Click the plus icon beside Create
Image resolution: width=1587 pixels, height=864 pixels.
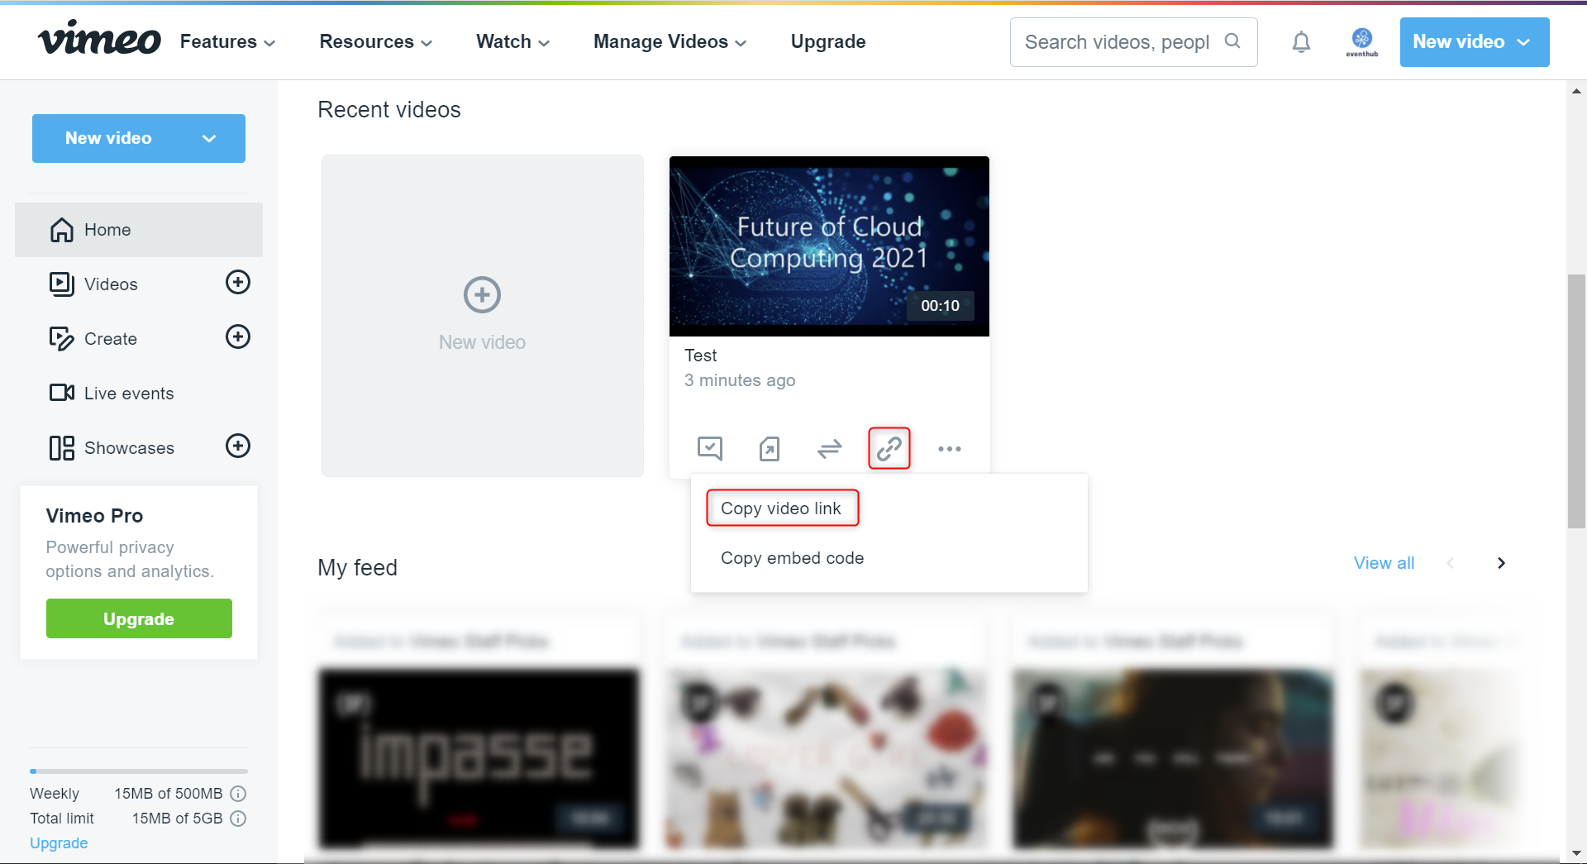pos(238,337)
